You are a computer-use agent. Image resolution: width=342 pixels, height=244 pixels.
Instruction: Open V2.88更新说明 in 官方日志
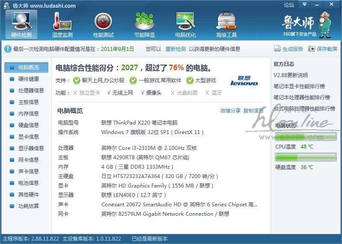(x=291, y=75)
